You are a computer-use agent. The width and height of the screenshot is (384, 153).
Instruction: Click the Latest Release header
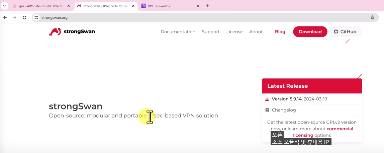click(x=312, y=86)
